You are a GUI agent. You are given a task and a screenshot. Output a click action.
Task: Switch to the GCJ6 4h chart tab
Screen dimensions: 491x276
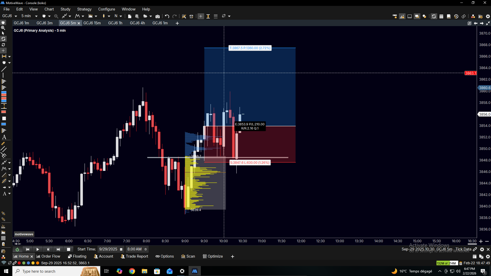coord(137,23)
